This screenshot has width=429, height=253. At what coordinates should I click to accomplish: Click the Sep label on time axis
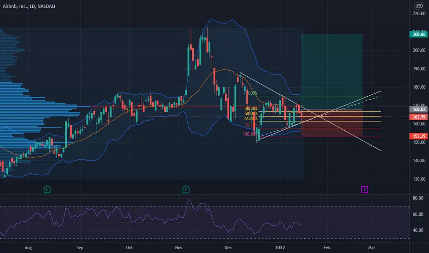[80, 248]
